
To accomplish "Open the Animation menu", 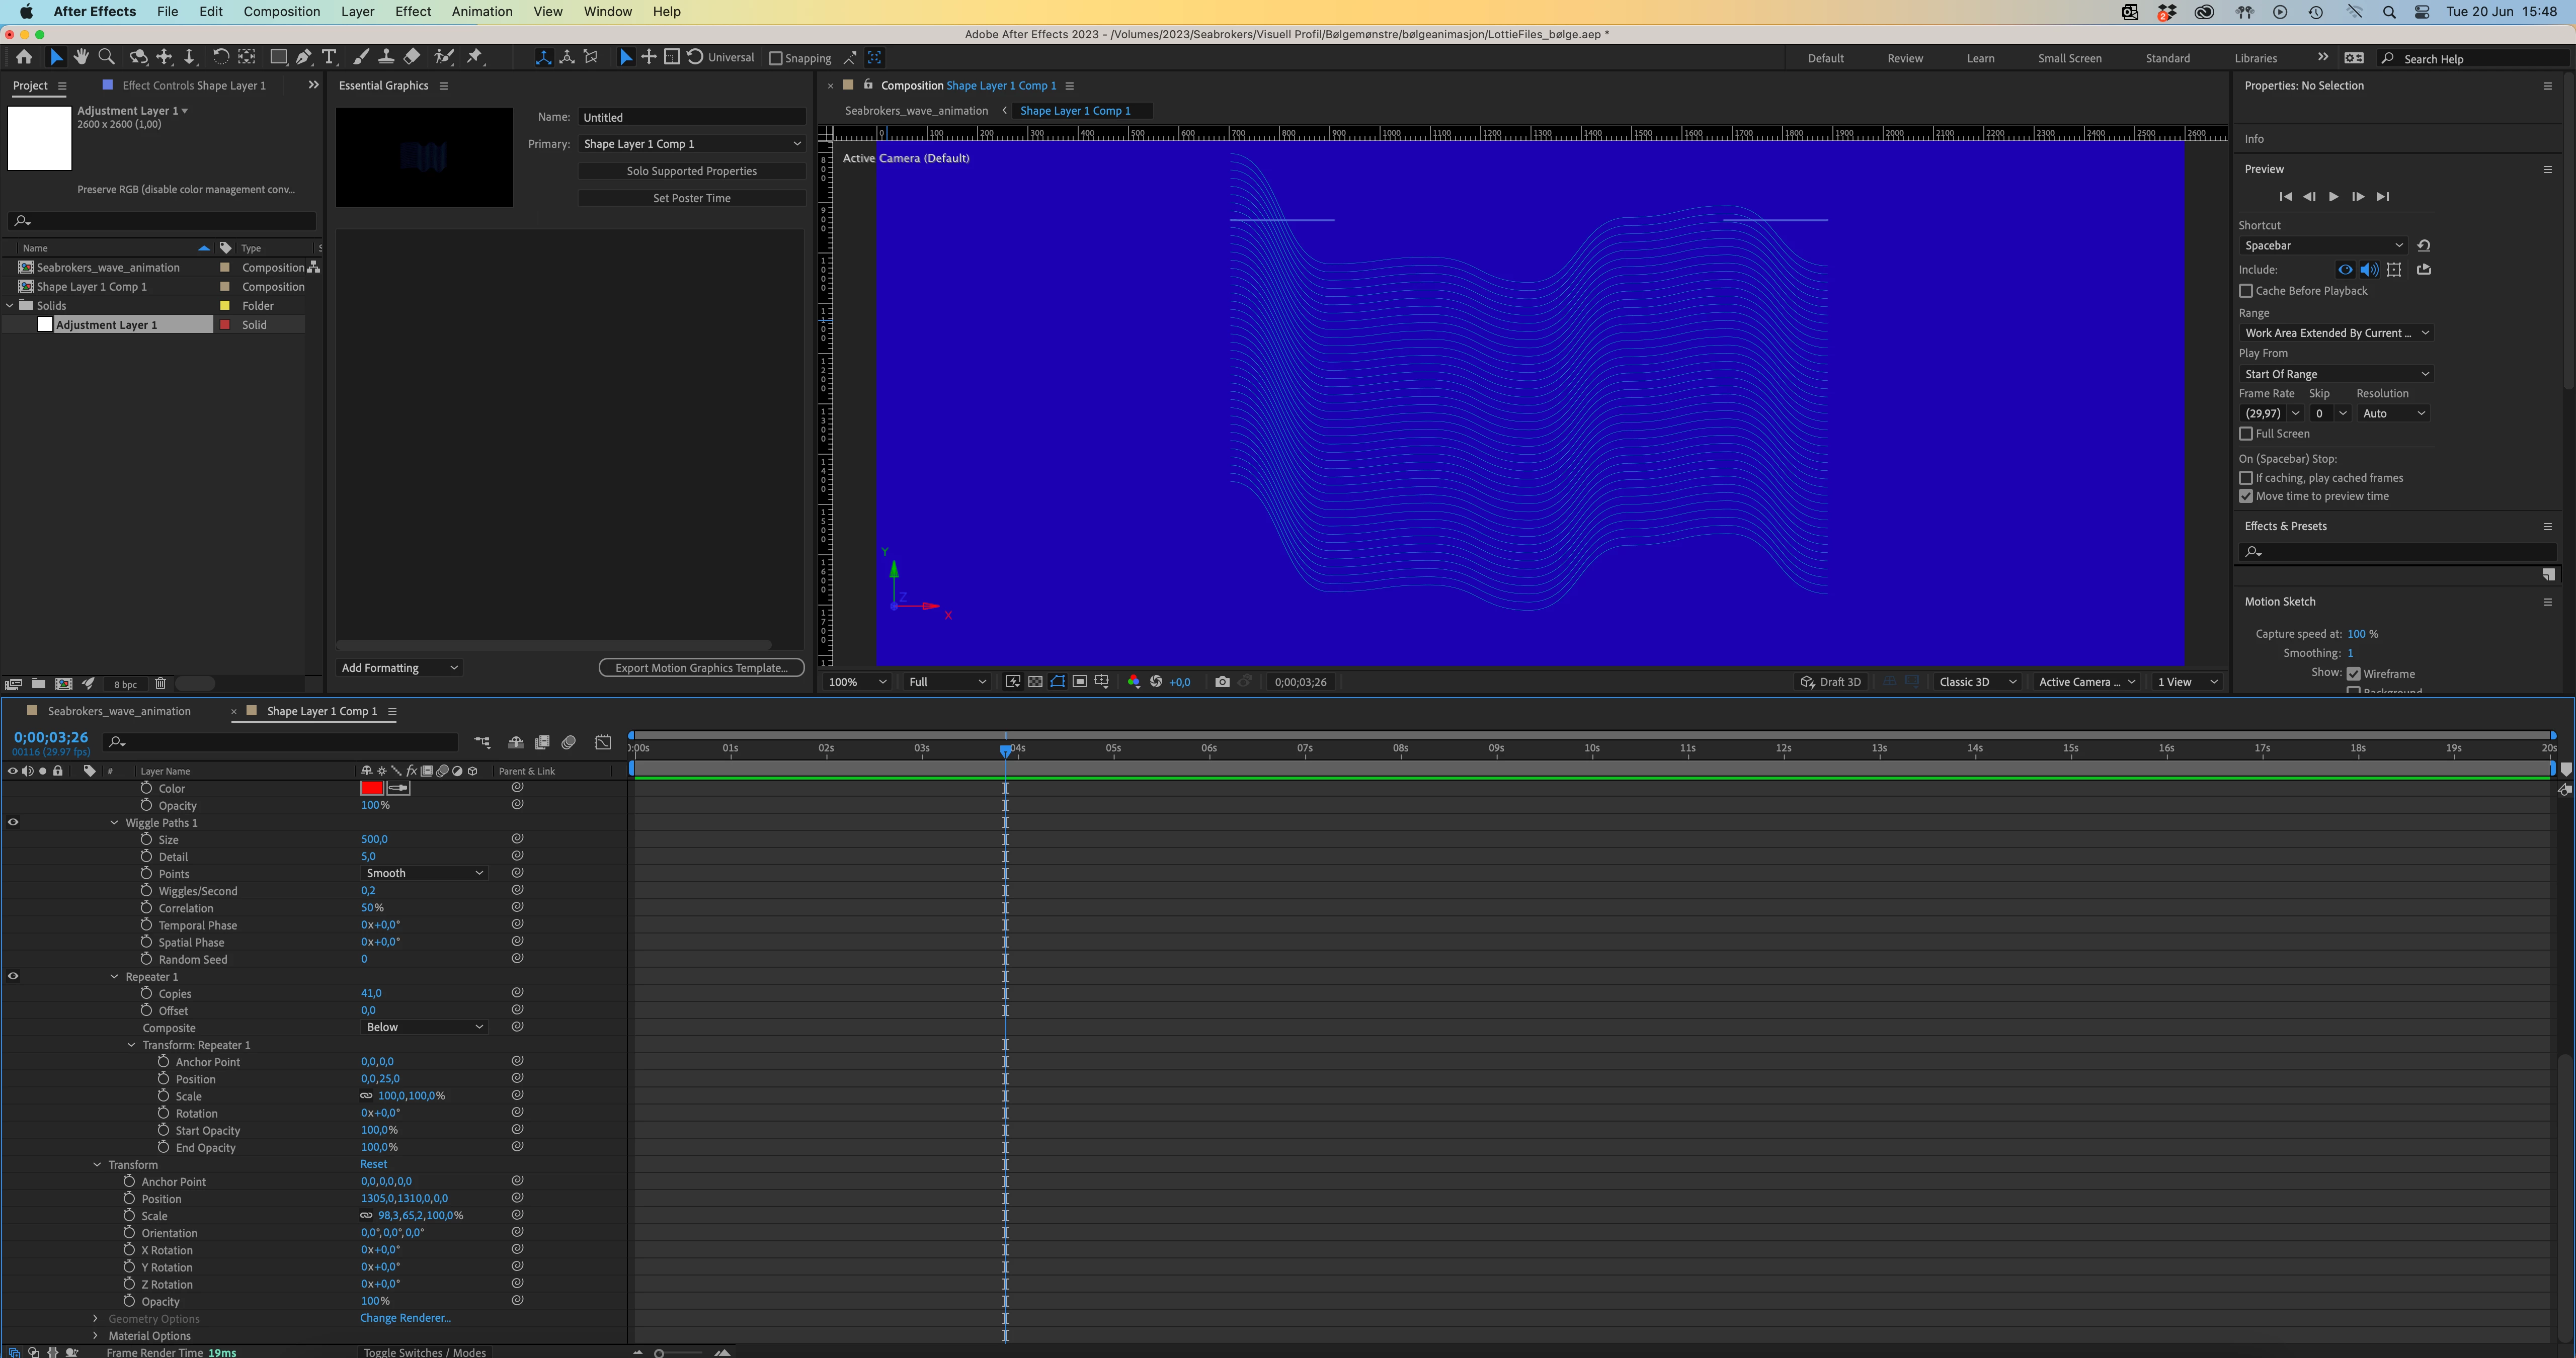I will [481, 12].
